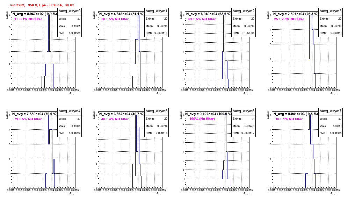Viewport: 348px width, 200px height.
Task: Click the Mean 0.03385 value in havg_asym0
Action: click(76, 26)
